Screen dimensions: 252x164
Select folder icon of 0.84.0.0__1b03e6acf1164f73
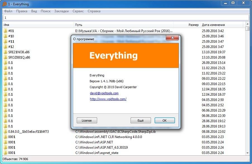[x=6, y=131]
